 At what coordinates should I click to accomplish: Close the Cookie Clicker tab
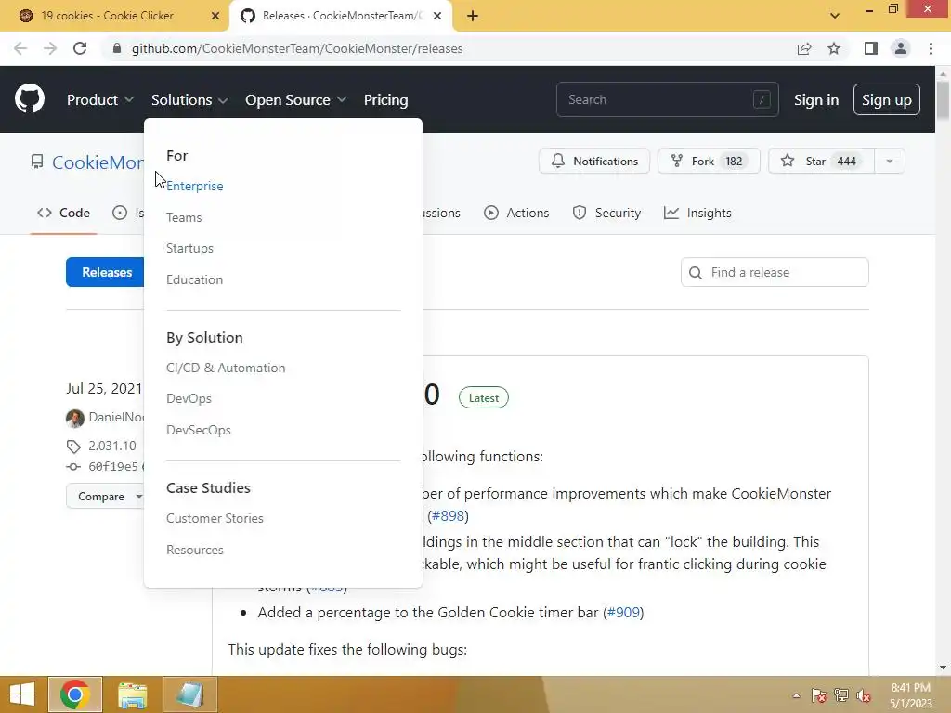215,16
